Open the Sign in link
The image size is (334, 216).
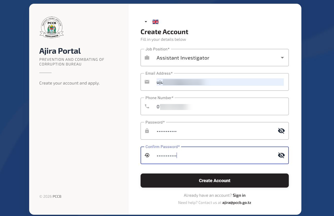(x=239, y=195)
